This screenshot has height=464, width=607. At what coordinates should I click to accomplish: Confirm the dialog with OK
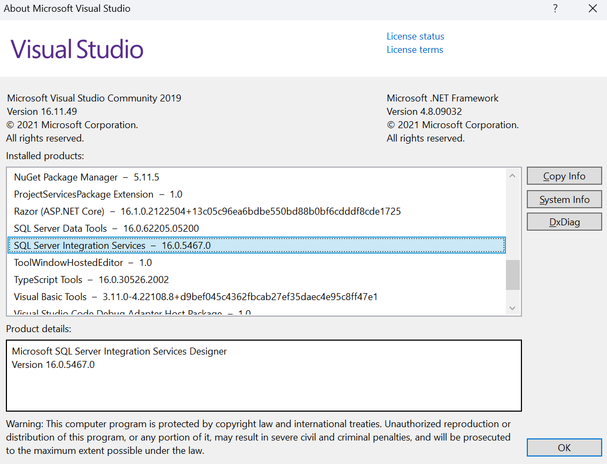pyautogui.click(x=564, y=447)
